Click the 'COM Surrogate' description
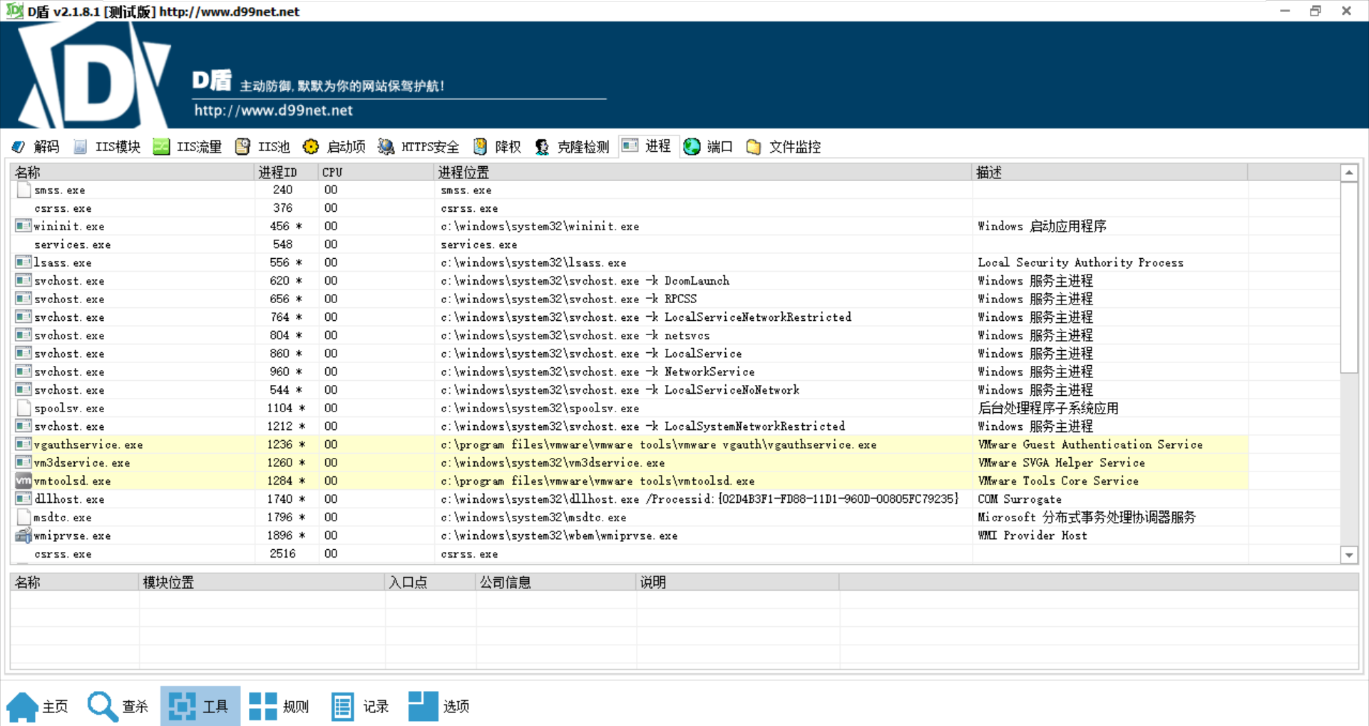Viewport: 1369px width, 726px height. click(1020, 499)
